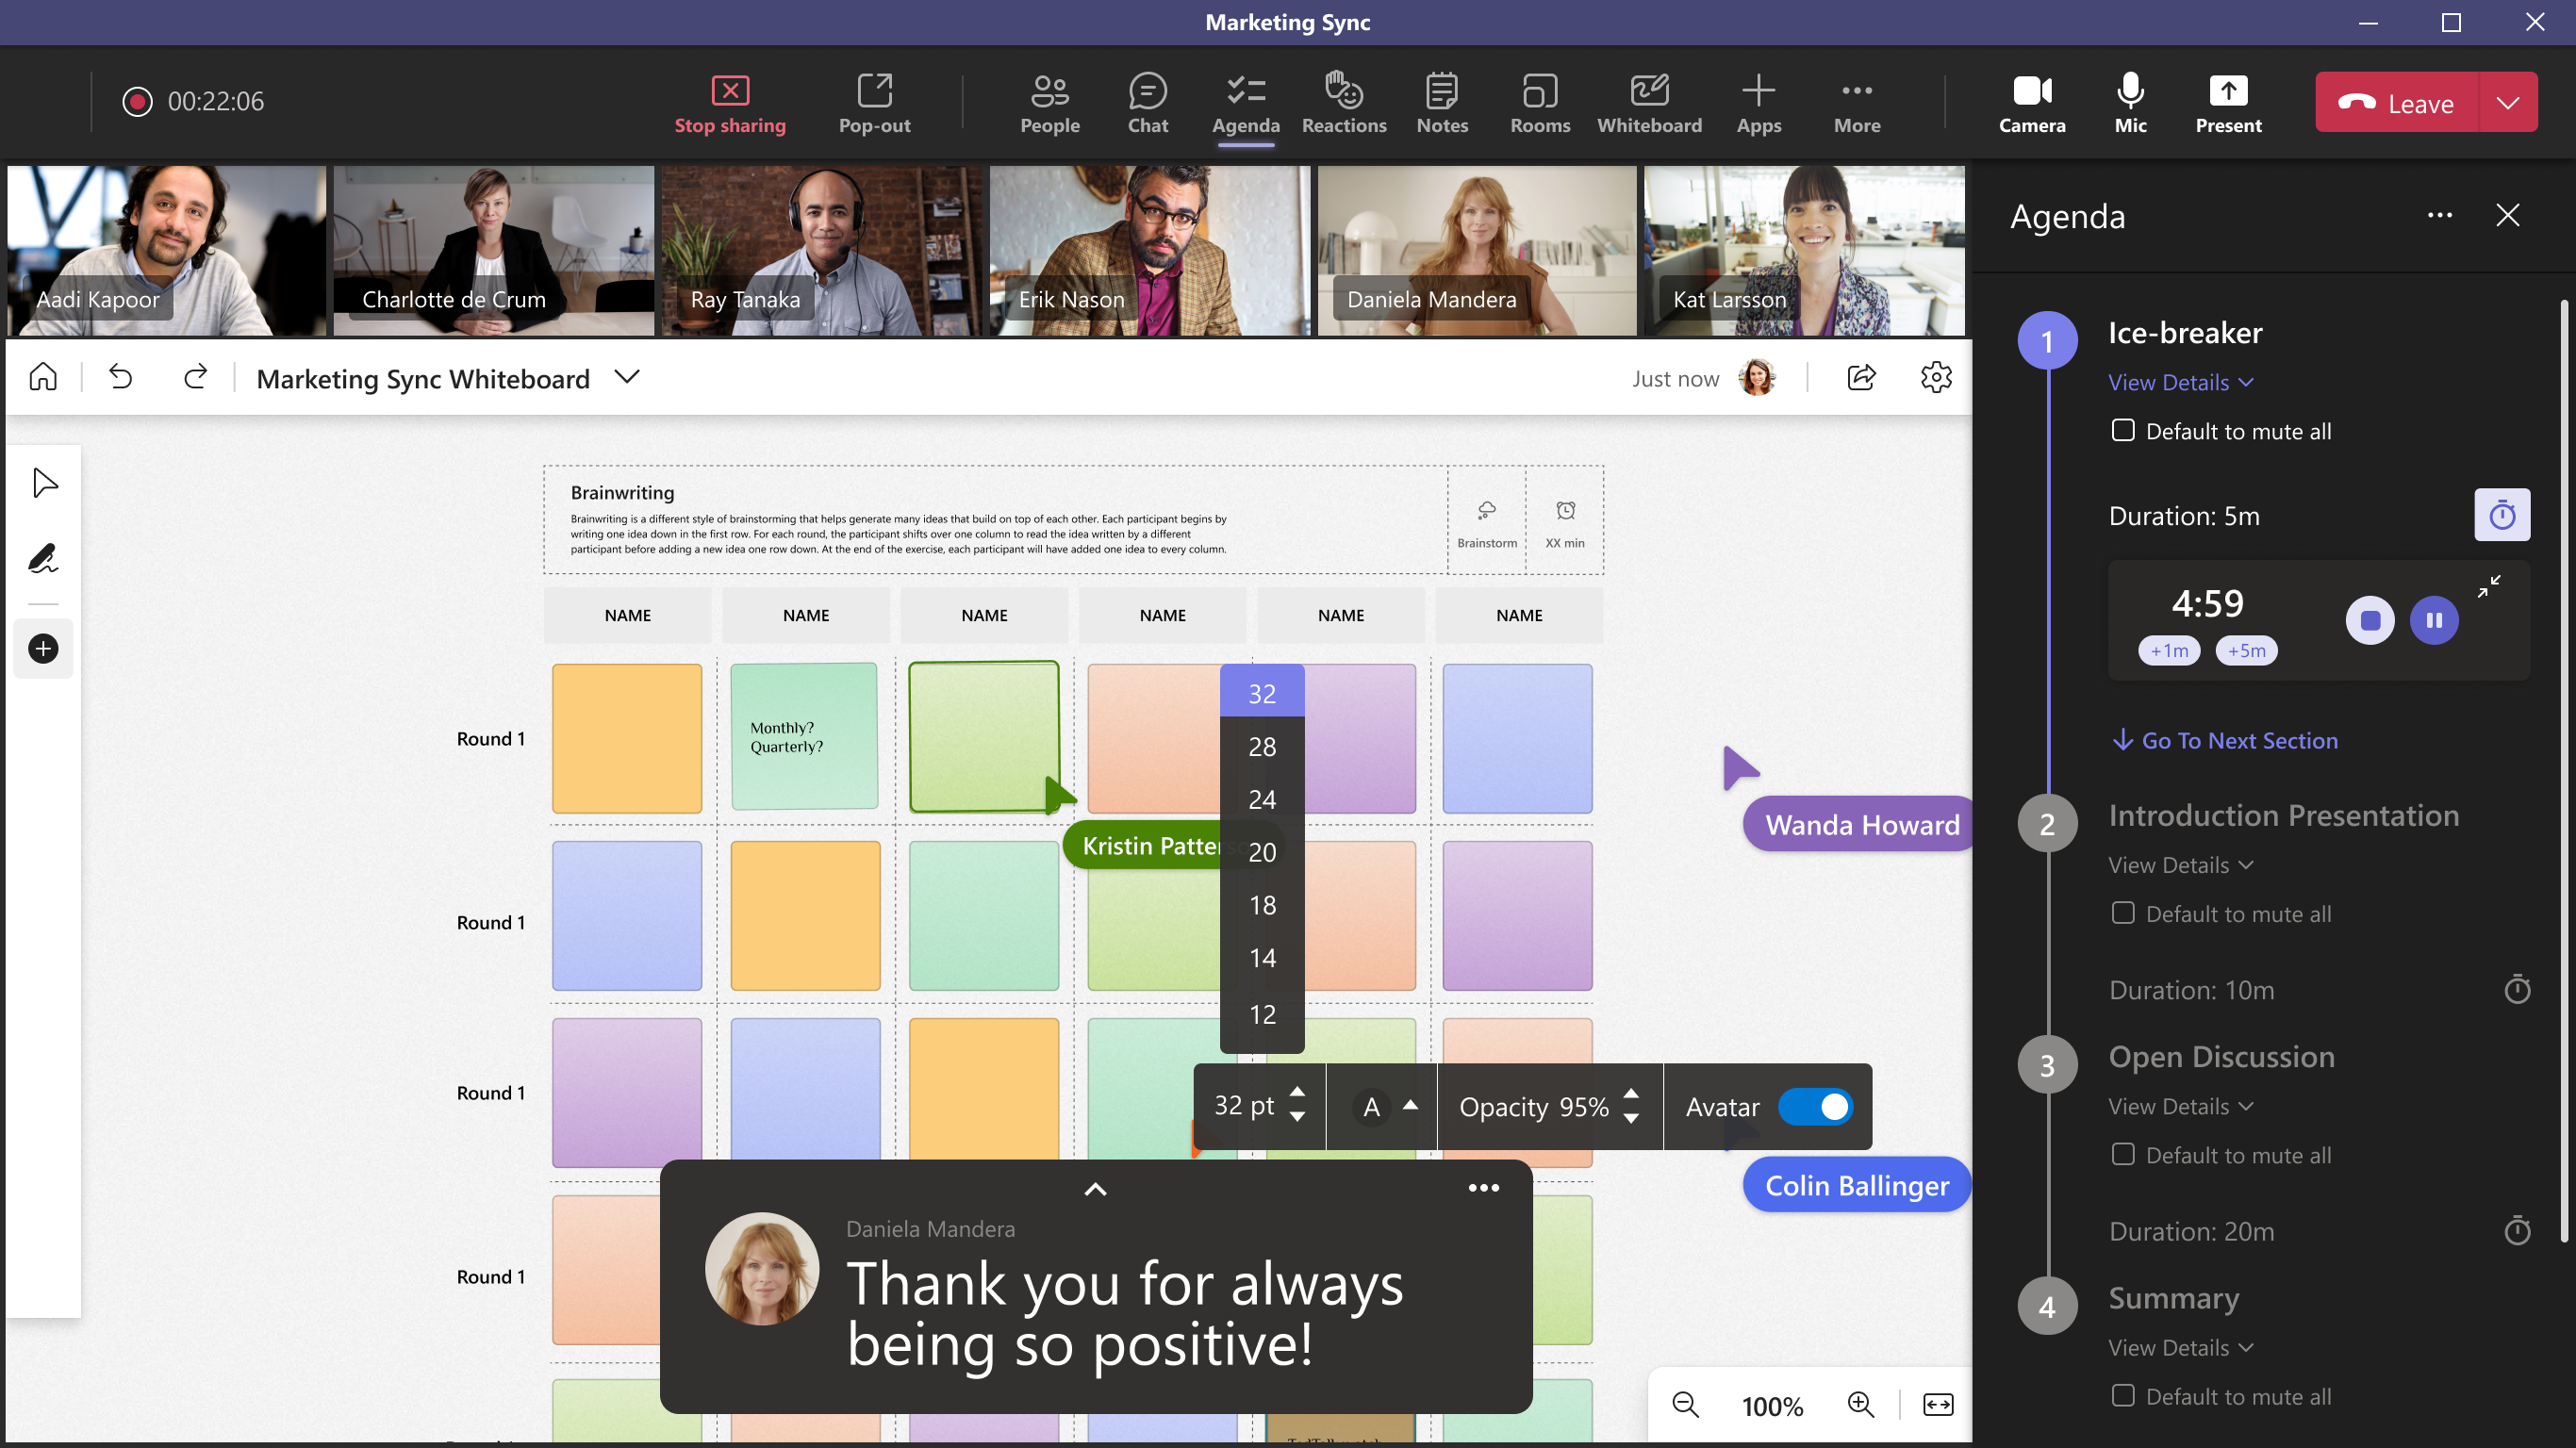Open the Pop-out view
Viewport: 2576px width, 1448px height.
tap(874, 102)
